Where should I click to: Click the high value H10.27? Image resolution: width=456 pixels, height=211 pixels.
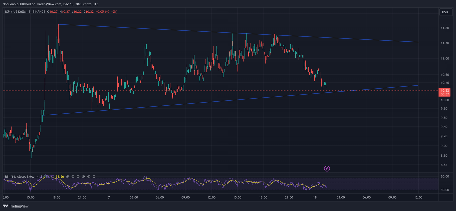pos(65,12)
